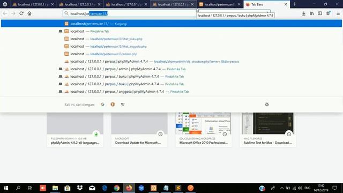This screenshot has height=193, width=343.
Task: Open Download Update for Microsoft tile
Action: 139,130
